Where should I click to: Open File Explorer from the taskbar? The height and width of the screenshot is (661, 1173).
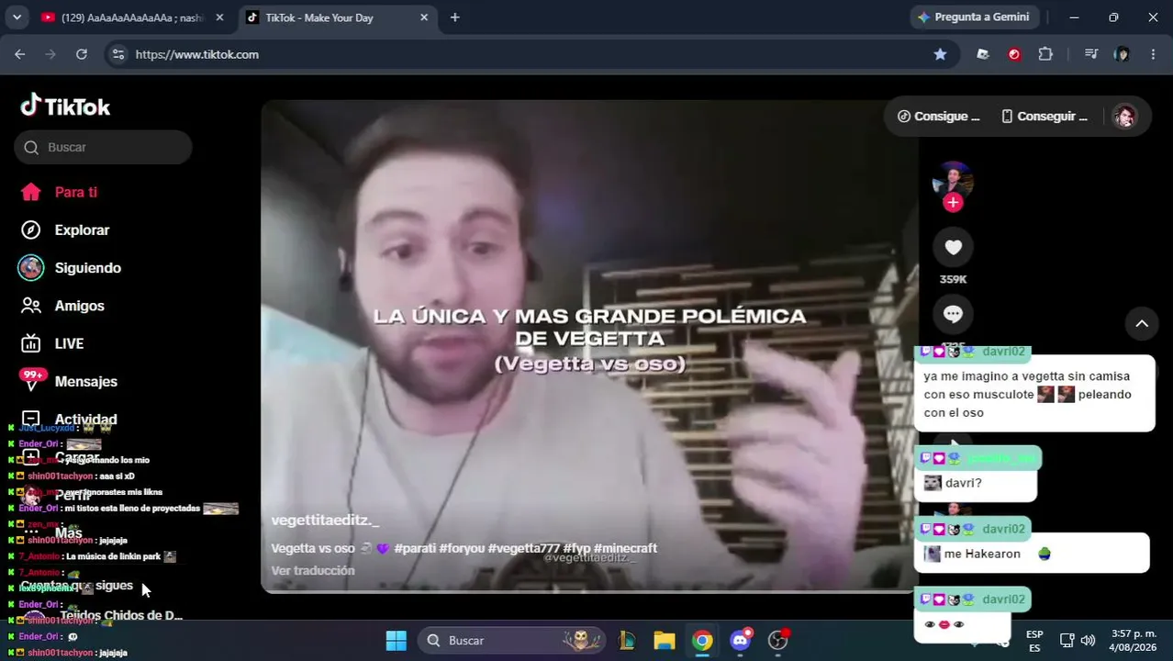point(665,640)
